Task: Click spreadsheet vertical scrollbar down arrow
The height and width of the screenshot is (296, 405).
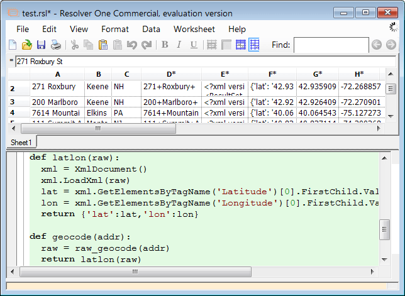Action: [x=391, y=116]
